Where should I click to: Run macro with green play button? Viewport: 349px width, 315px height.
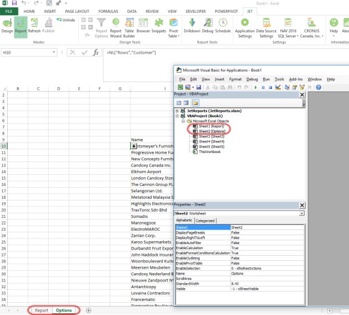click(x=256, y=87)
